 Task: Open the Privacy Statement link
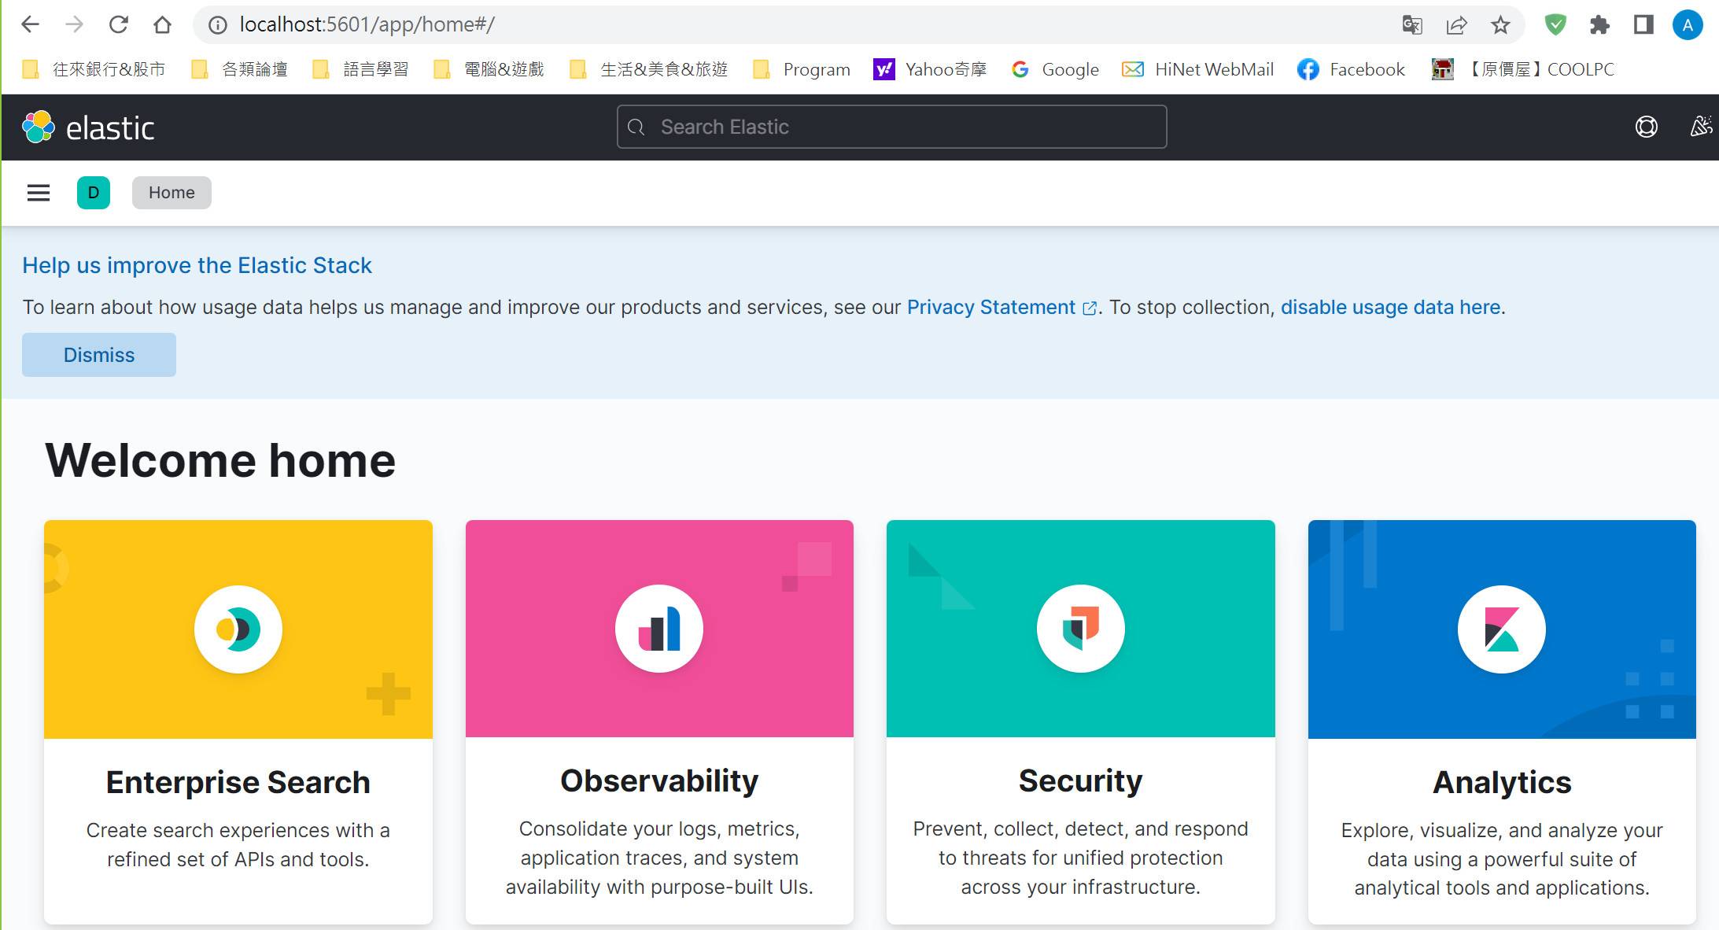click(1001, 307)
